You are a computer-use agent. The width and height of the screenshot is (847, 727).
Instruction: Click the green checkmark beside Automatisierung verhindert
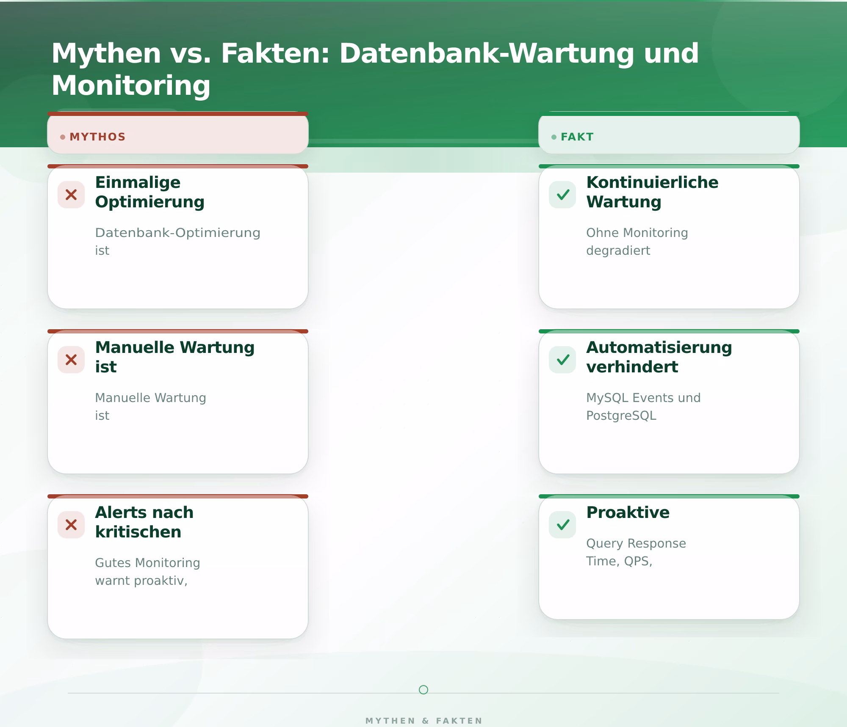click(562, 360)
